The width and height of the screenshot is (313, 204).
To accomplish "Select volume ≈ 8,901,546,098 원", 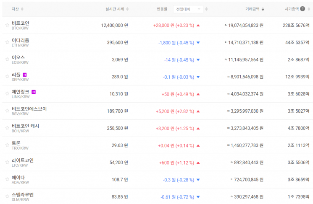I will (245, 77).
